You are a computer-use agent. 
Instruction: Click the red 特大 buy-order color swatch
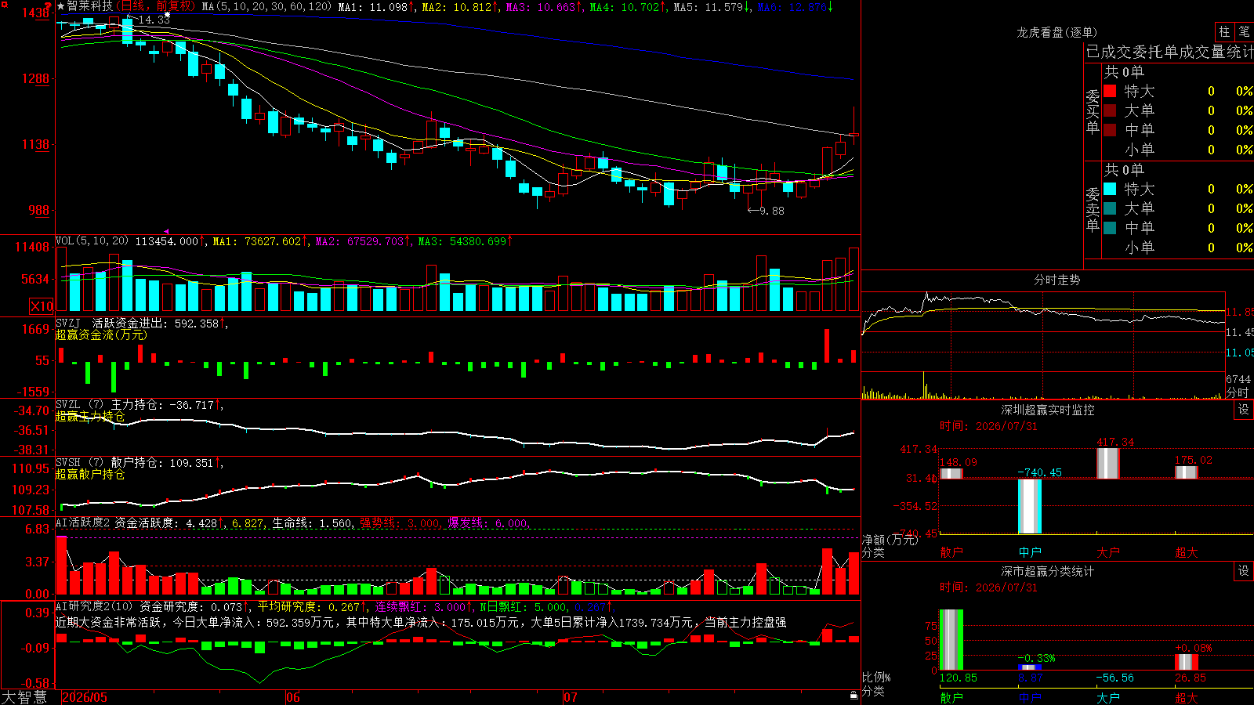1110,91
